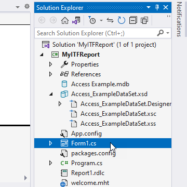Click the dataset icon of Access_ExampleDataSet.xsd
The height and width of the screenshot is (187, 187).
pos(64,94)
